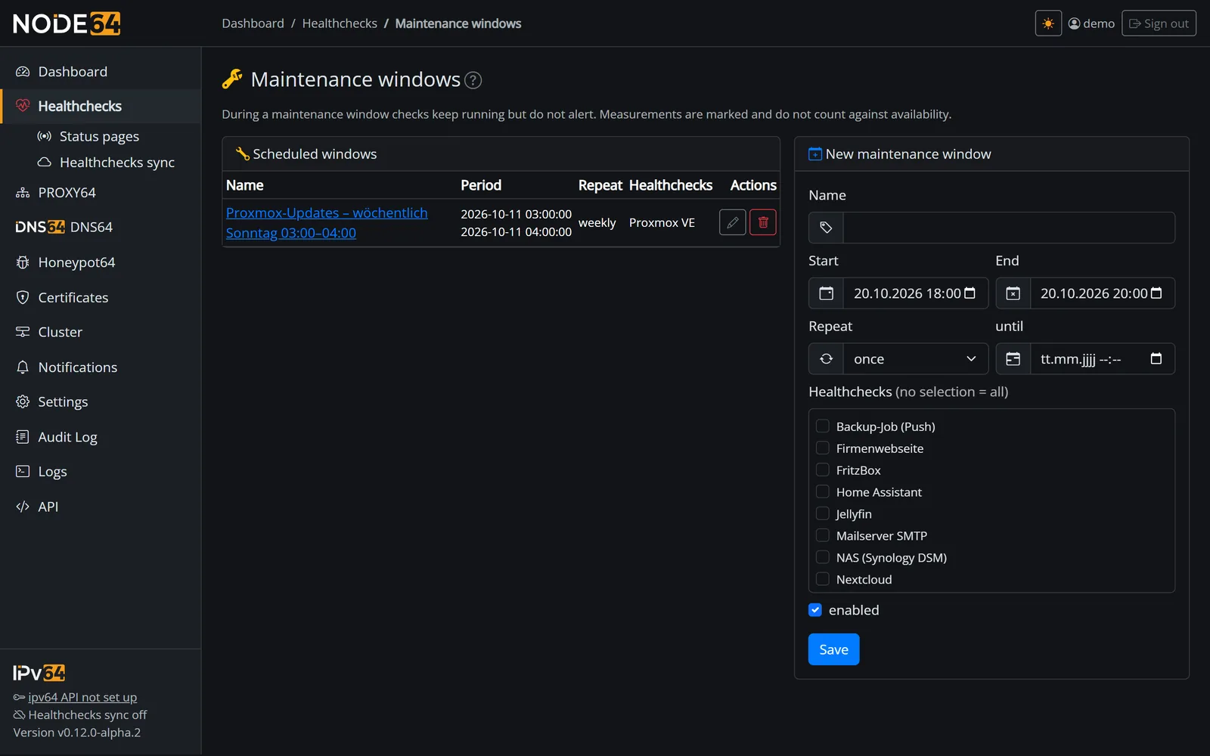Check the Backup-Job (Push) checkbox
This screenshot has height=756, width=1210.
pos(823,426)
